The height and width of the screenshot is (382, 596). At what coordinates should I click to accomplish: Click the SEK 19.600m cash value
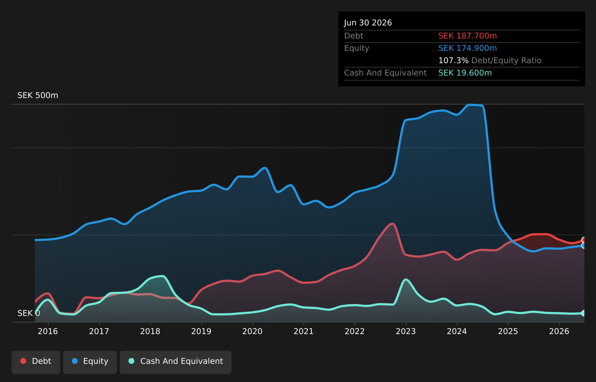465,73
